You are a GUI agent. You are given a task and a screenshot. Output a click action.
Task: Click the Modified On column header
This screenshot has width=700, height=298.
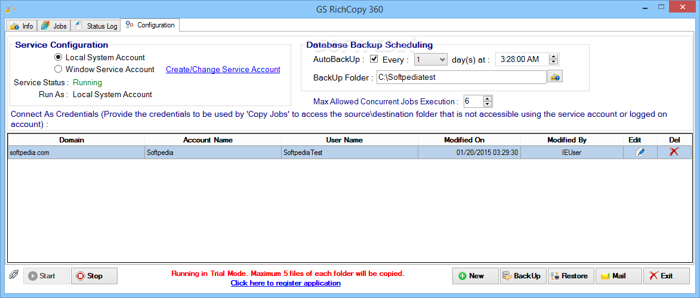[469, 139]
